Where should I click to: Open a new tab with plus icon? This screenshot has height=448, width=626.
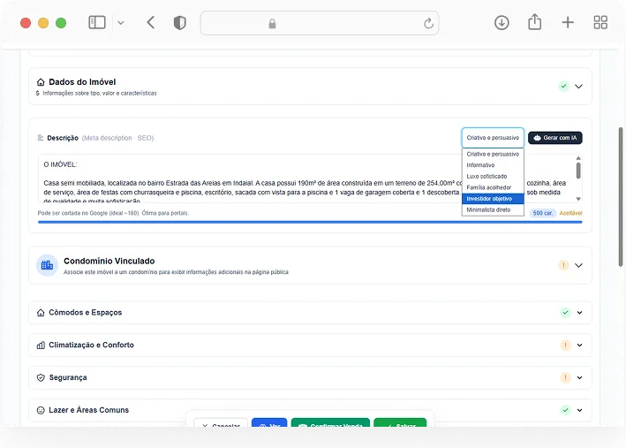point(568,22)
